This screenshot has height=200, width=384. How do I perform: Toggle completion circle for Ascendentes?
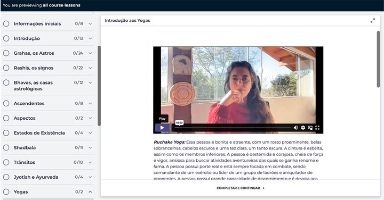[x=6, y=103]
